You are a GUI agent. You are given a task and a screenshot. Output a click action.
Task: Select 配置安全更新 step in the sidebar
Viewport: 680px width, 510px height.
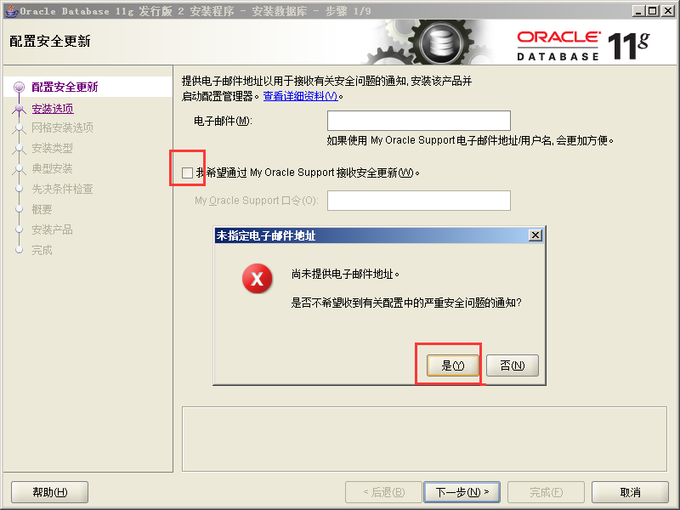pos(65,88)
